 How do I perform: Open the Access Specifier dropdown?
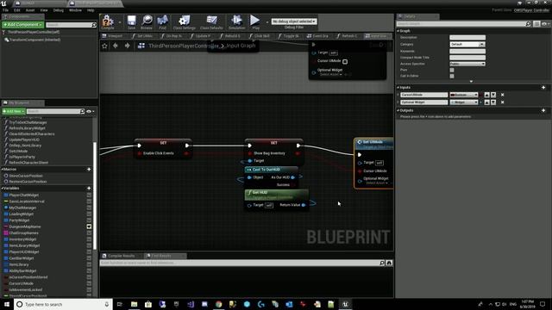coord(467,64)
